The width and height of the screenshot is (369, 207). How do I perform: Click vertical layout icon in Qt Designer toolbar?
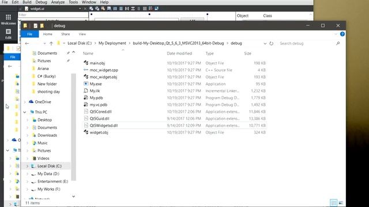tap(121, 9)
